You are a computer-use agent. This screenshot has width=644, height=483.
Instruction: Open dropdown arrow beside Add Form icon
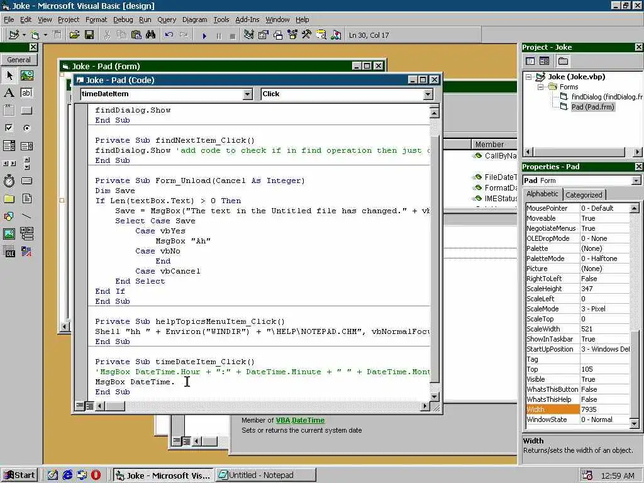point(45,35)
